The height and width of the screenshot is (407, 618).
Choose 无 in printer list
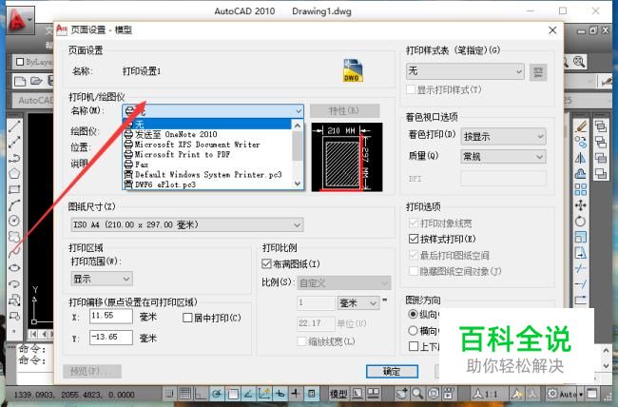pos(207,125)
